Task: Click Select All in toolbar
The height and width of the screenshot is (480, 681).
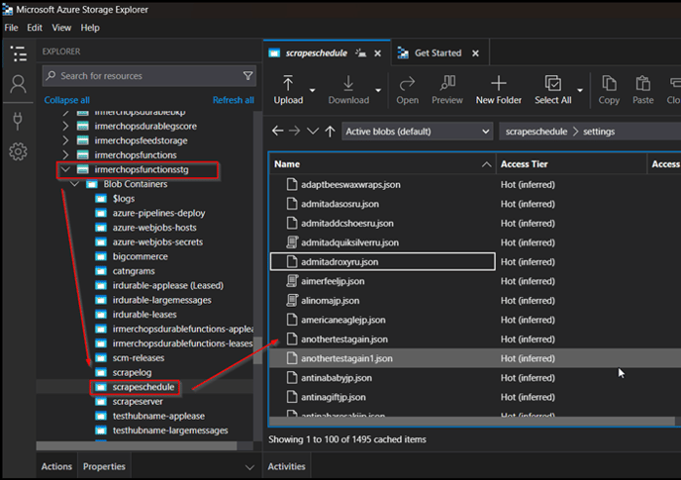Action: (553, 90)
